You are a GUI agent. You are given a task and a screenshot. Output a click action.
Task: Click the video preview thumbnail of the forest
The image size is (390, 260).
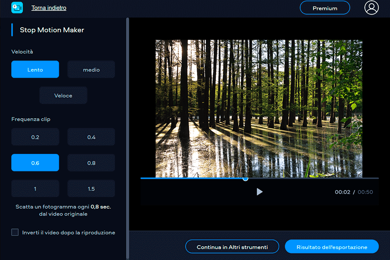coord(258,108)
